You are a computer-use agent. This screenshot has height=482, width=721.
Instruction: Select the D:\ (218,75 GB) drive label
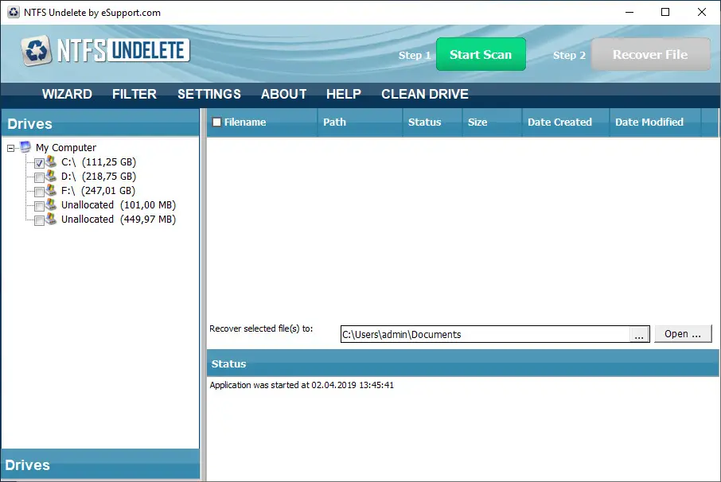(99, 176)
